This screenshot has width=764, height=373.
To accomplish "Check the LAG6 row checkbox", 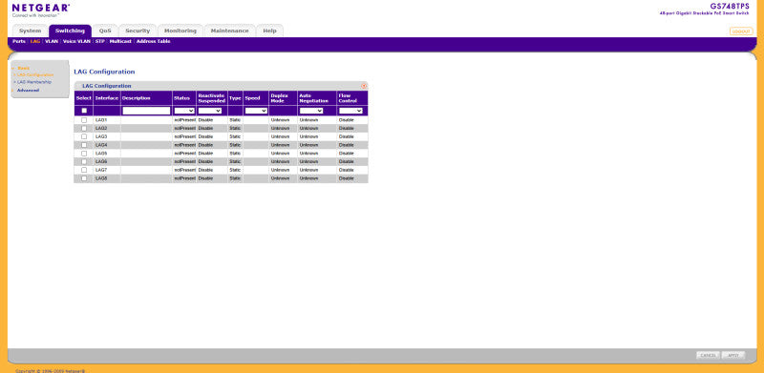I will (x=84, y=161).
